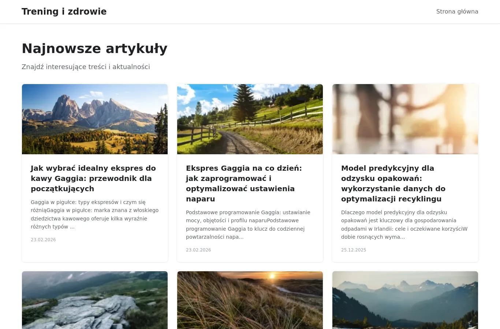
Task: Open the gray rocky hillside thumbnail
Action: (95, 300)
